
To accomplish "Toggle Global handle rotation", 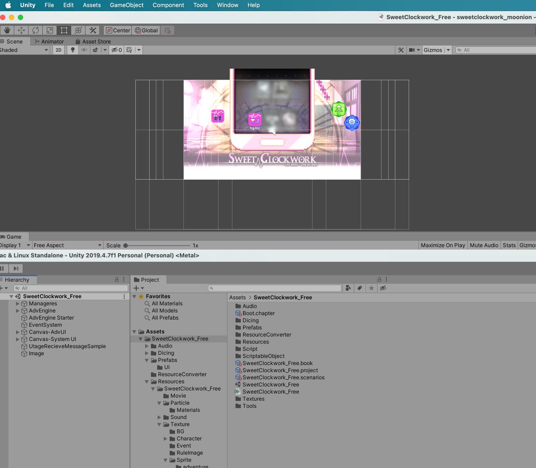I will (x=146, y=30).
